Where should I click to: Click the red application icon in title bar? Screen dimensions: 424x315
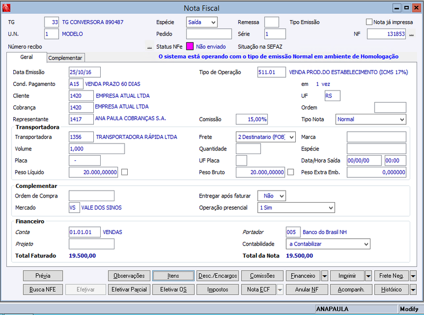tap(6, 8)
